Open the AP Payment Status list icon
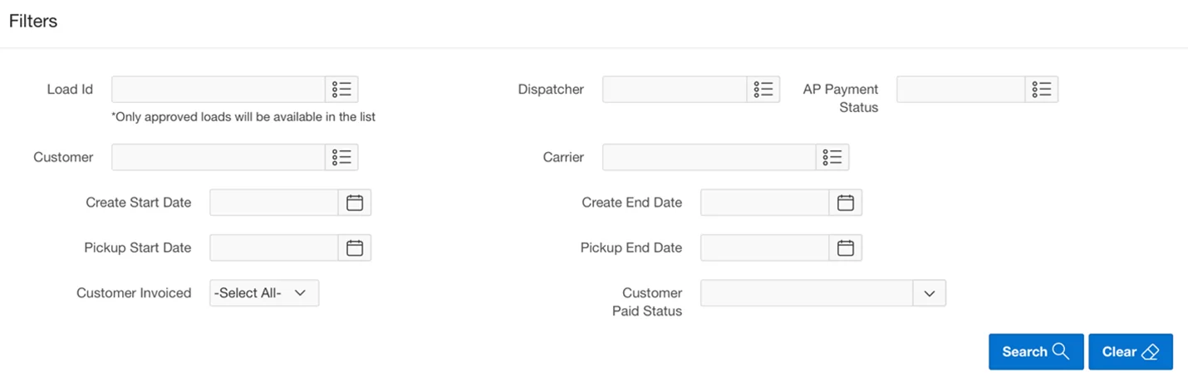The height and width of the screenshot is (387, 1188). click(1042, 90)
